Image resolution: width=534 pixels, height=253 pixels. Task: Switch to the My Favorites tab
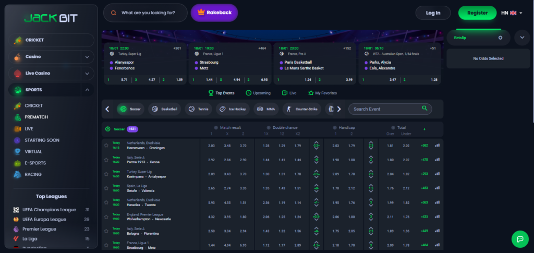tap(322, 93)
